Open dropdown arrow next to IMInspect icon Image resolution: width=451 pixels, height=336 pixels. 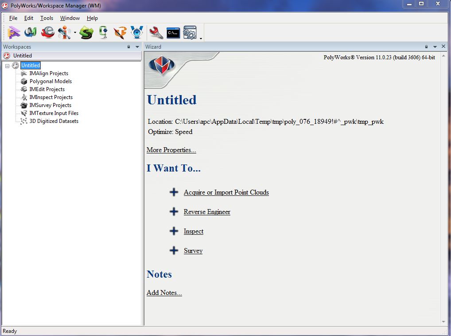(75, 33)
